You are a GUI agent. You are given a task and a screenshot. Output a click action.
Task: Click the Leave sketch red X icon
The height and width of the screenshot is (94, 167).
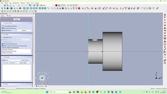(79, 8)
